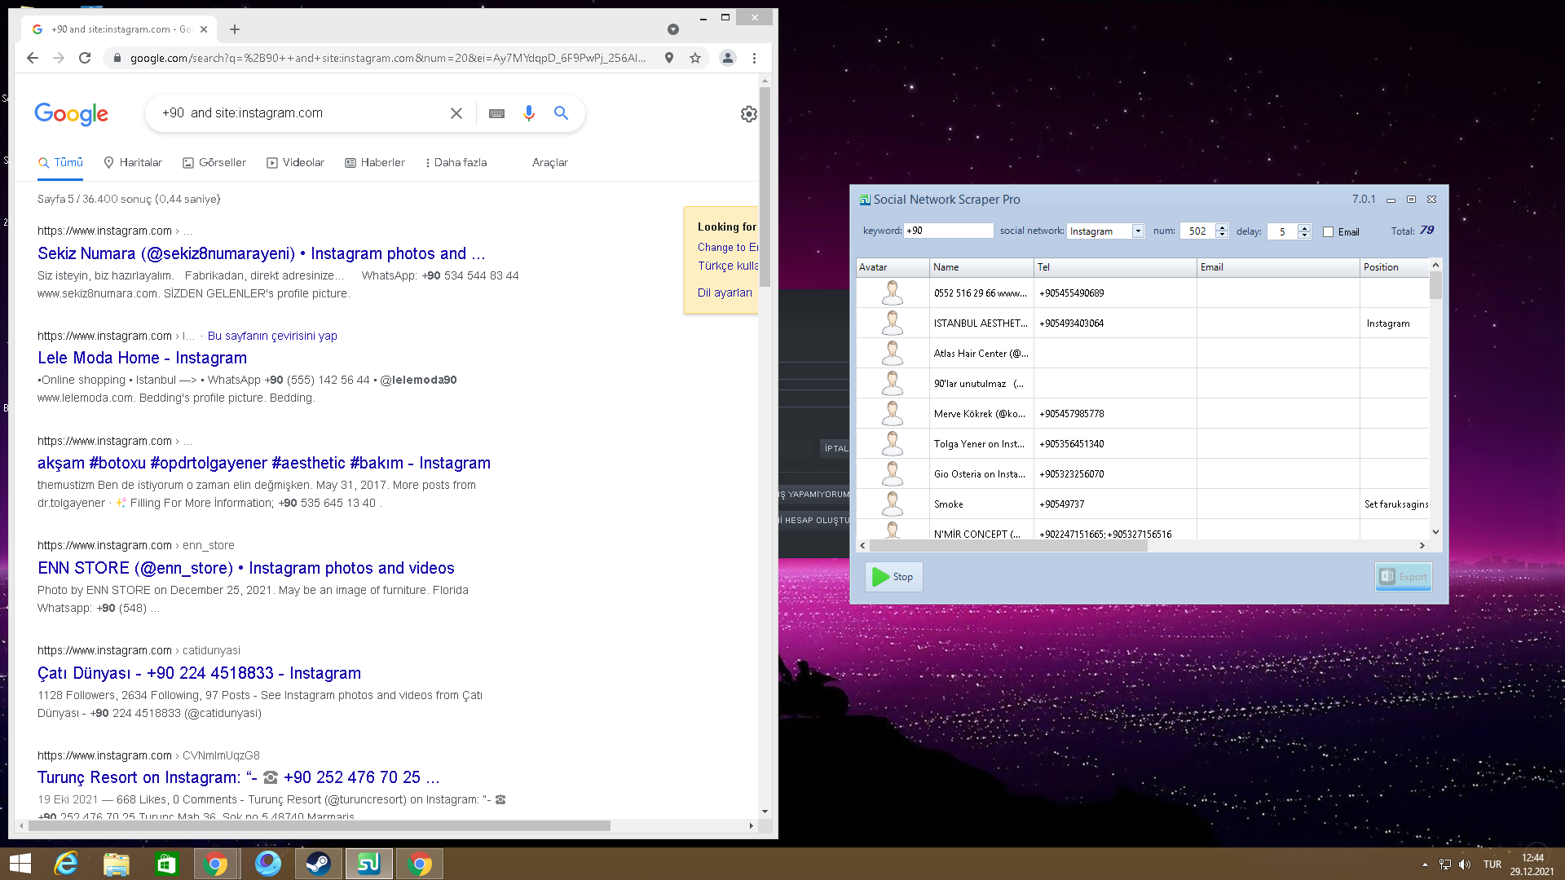Click Google logo
This screenshot has width=1565, height=880.
pyautogui.click(x=71, y=114)
